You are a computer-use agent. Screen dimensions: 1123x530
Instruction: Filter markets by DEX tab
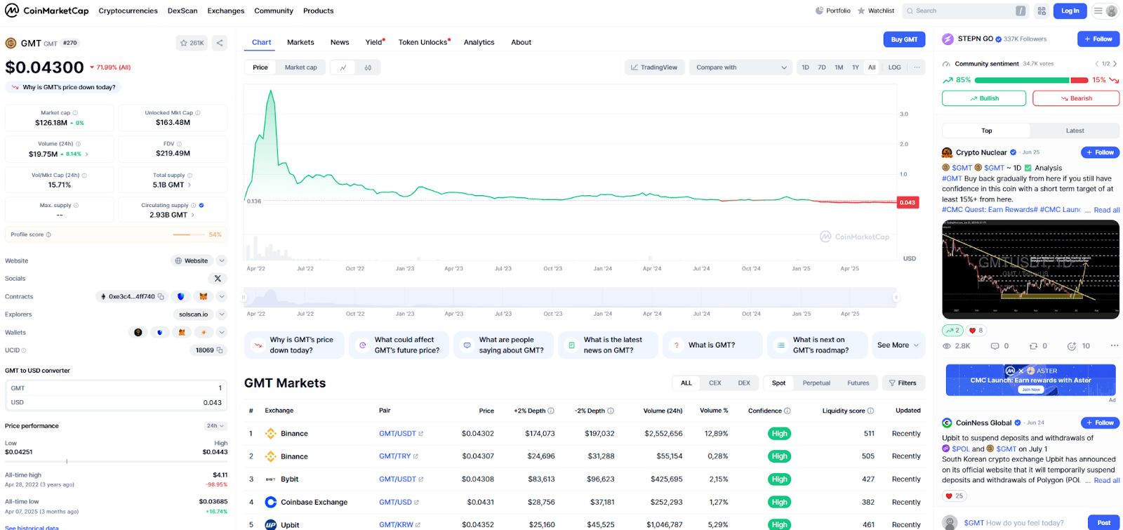[744, 383]
